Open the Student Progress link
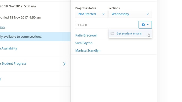This screenshot has height=102, width=182. tap(13, 63)
